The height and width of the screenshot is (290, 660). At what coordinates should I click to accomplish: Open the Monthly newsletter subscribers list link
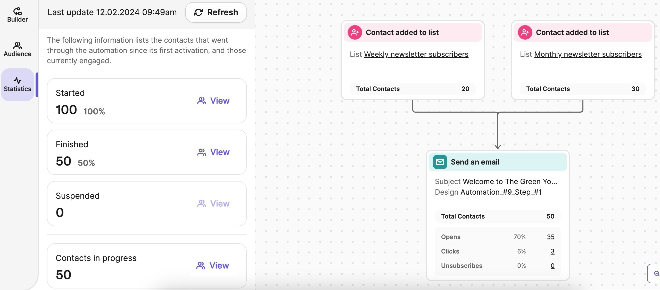pyautogui.click(x=588, y=54)
